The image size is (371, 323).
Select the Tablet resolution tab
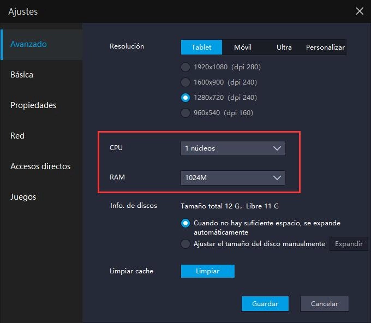click(201, 47)
